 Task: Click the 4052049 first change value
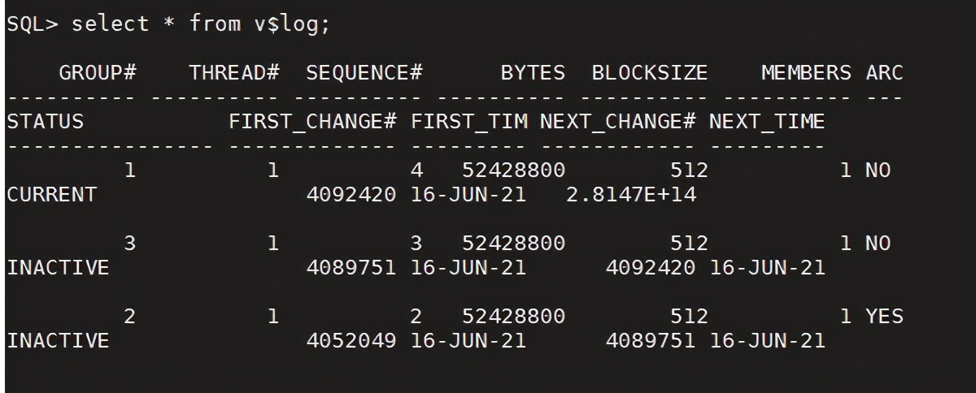tap(351, 340)
